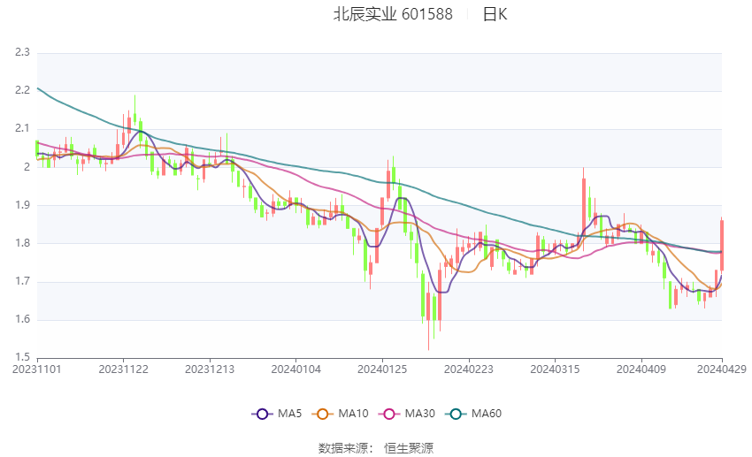Select the 日K period label

pyautogui.click(x=495, y=14)
